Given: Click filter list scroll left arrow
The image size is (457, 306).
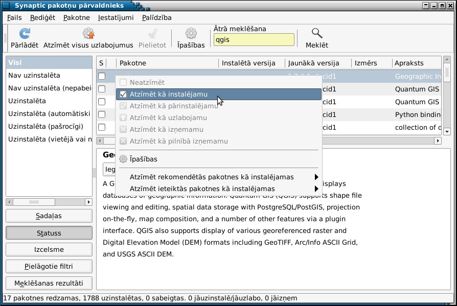Looking at the screenshot, I should [9, 202].
